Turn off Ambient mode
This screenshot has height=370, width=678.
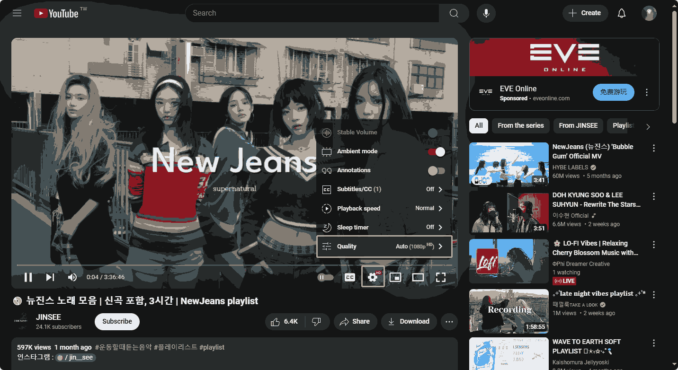click(x=436, y=152)
